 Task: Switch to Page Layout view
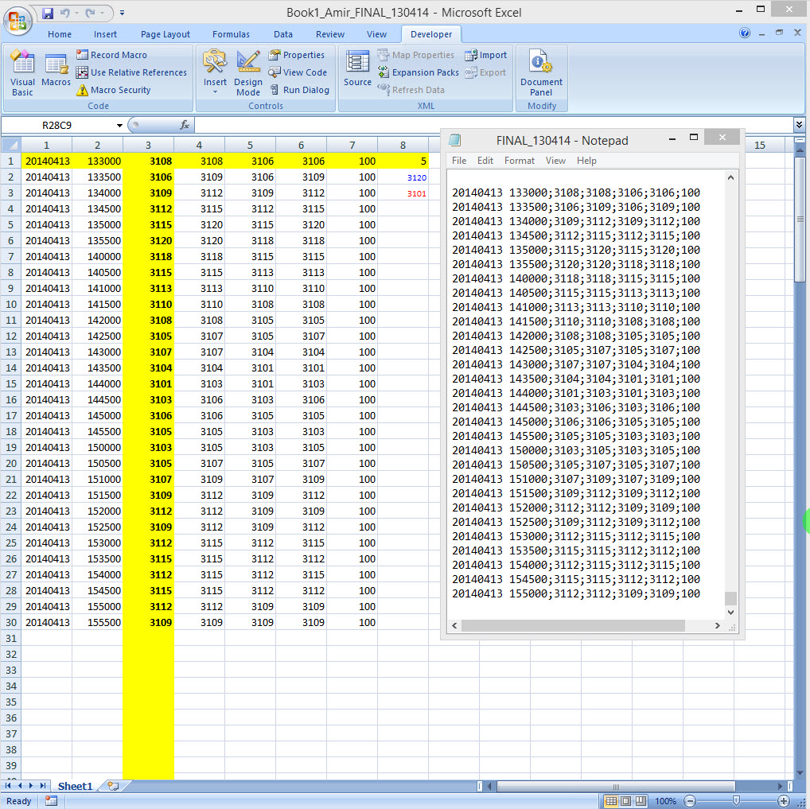click(x=626, y=801)
